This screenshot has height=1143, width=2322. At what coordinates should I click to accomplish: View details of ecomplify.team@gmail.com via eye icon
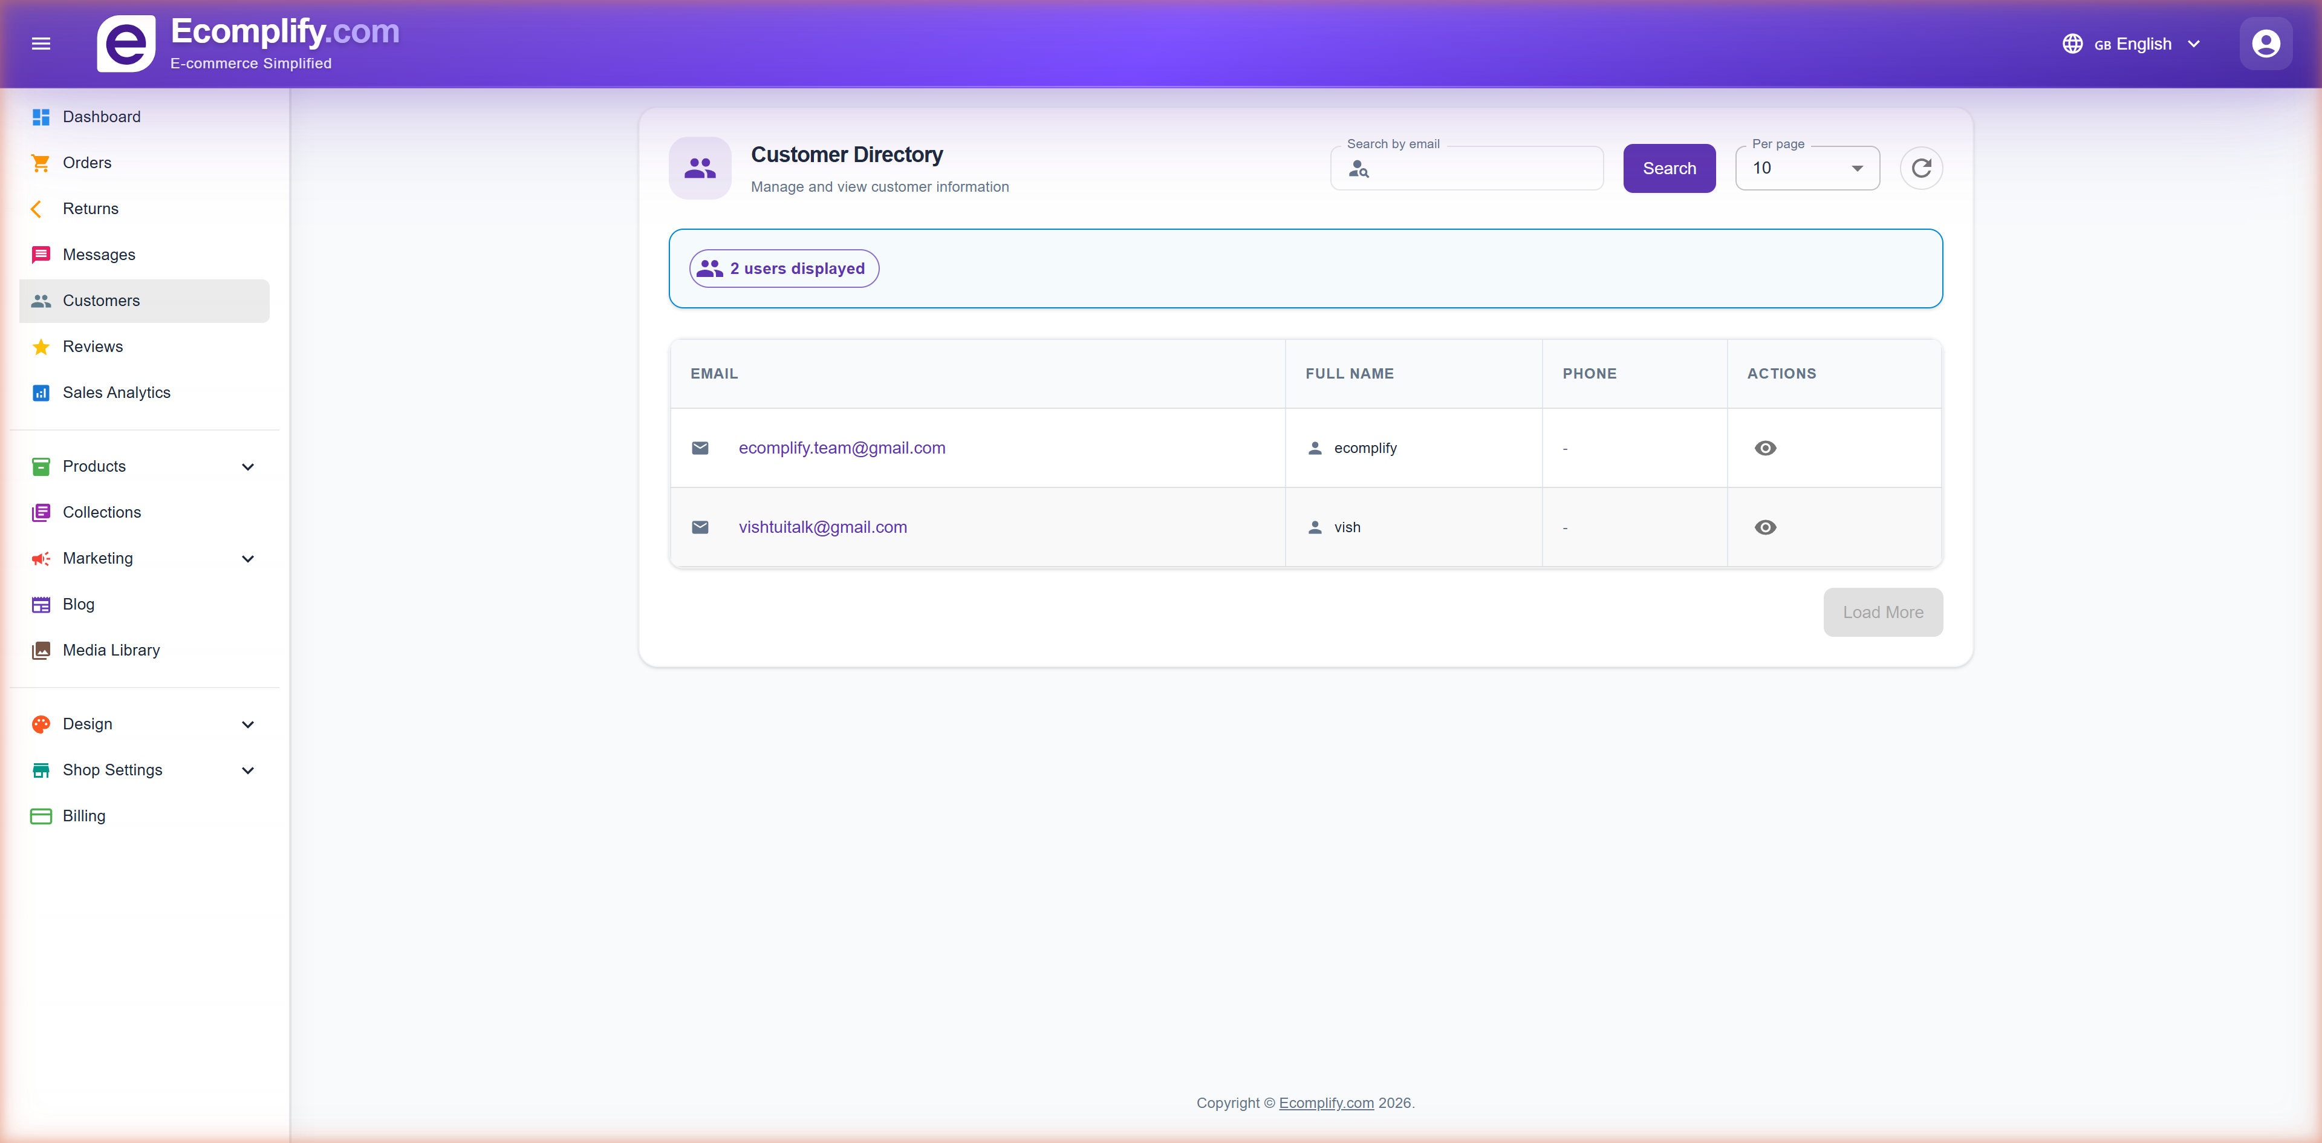click(1765, 448)
